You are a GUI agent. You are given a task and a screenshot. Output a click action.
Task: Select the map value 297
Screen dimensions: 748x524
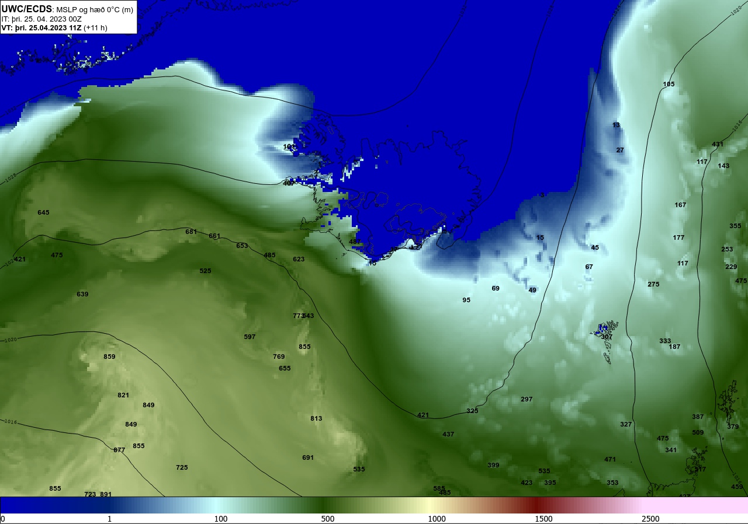[527, 399]
